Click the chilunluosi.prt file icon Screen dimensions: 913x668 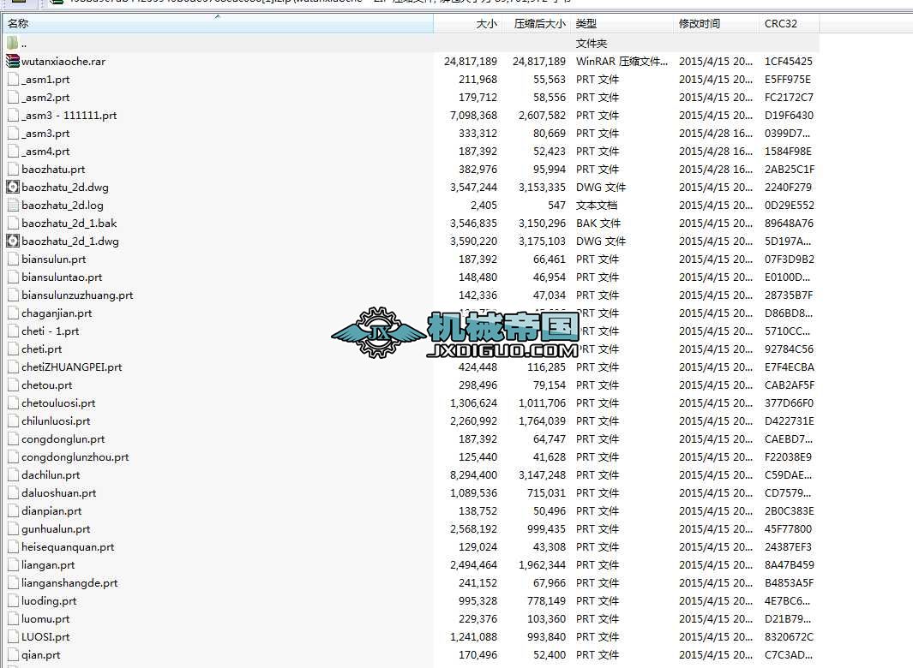tap(13, 421)
